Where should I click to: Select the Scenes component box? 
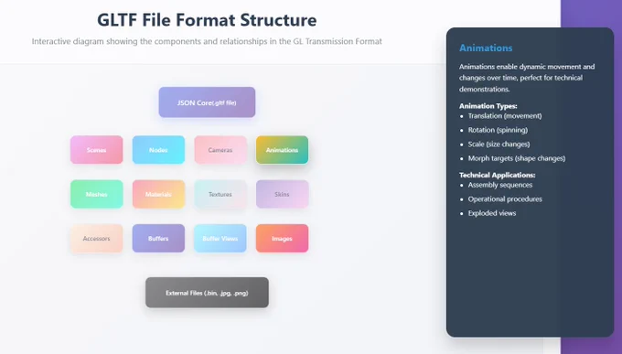point(96,150)
